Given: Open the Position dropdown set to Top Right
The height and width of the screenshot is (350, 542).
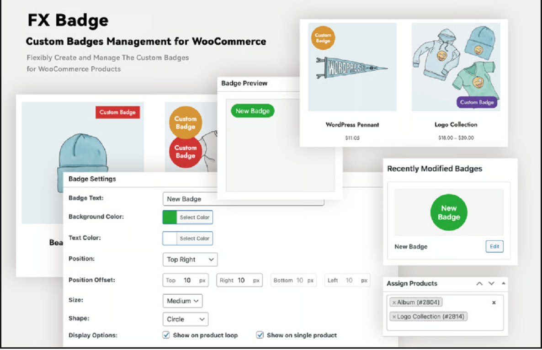Looking at the screenshot, I should click(190, 260).
